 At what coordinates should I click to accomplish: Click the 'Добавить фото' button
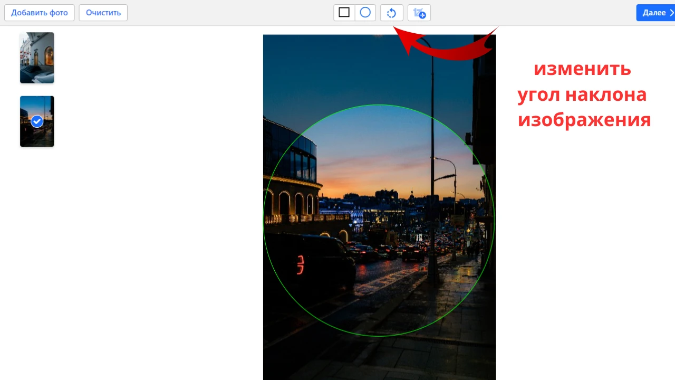pos(40,13)
